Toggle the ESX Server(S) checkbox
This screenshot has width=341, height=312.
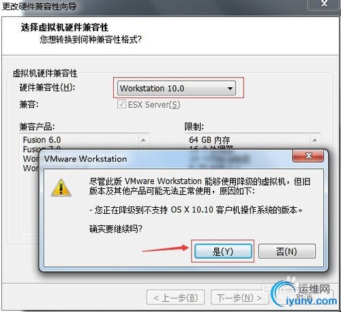click(x=121, y=104)
